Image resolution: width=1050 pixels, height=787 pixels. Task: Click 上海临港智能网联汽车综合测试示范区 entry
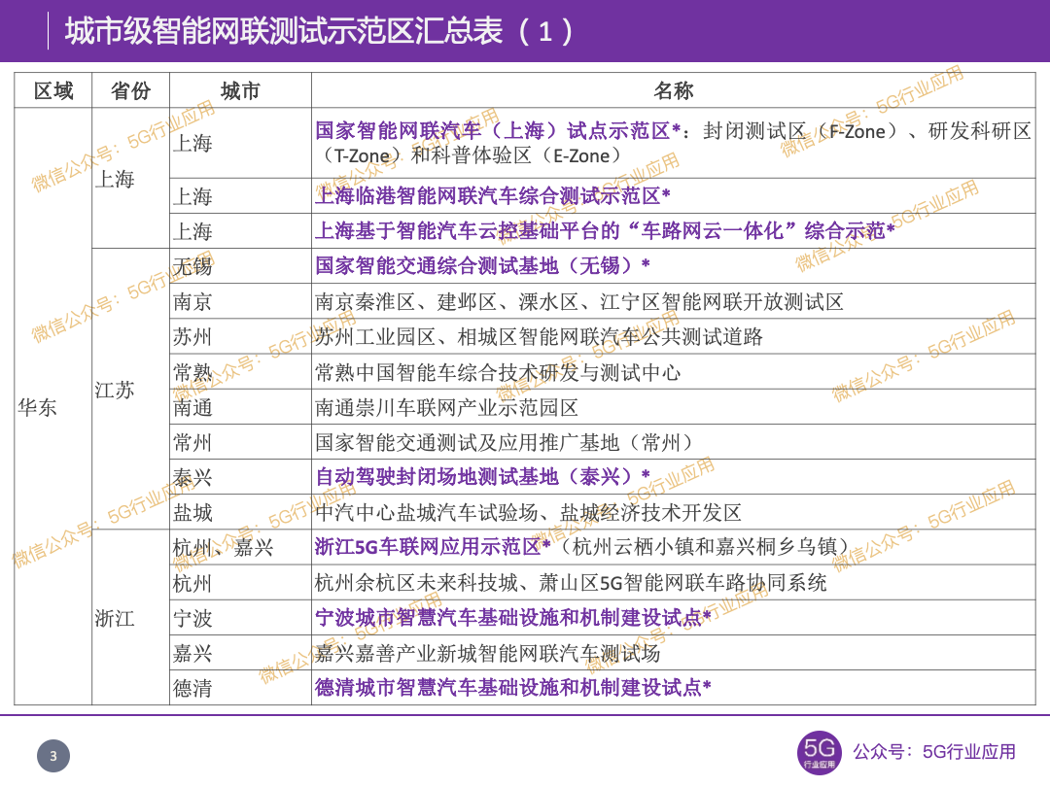click(x=674, y=195)
